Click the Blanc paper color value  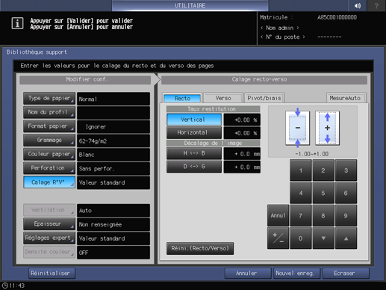click(x=113, y=155)
